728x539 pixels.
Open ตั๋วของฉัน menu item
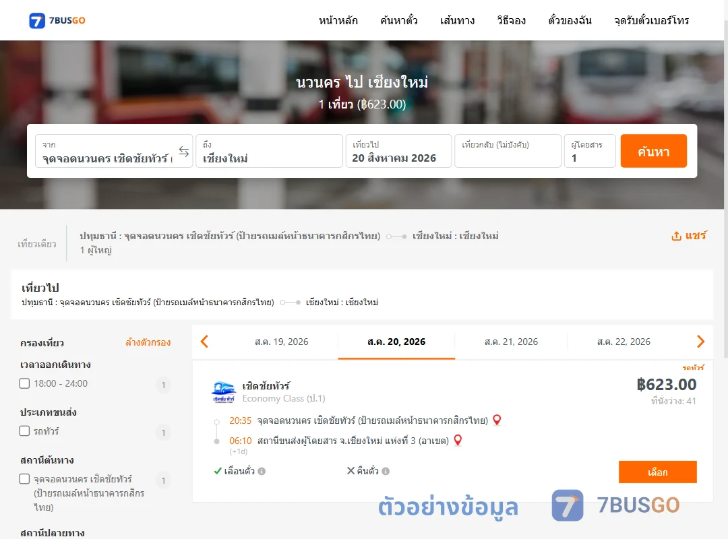pyautogui.click(x=570, y=20)
